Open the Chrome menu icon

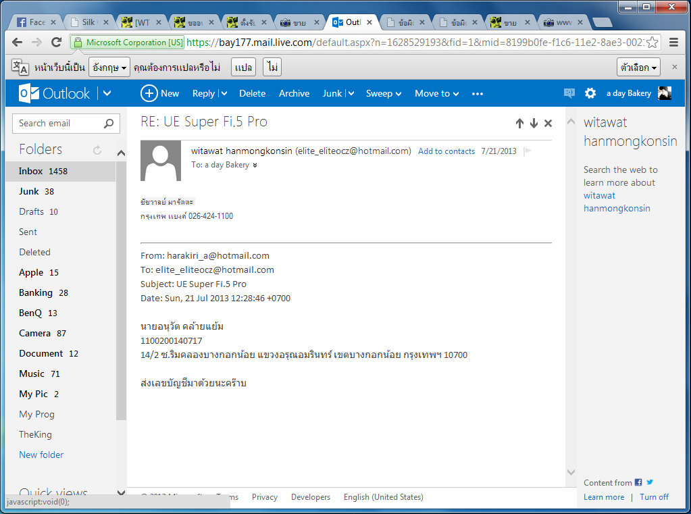click(x=673, y=43)
